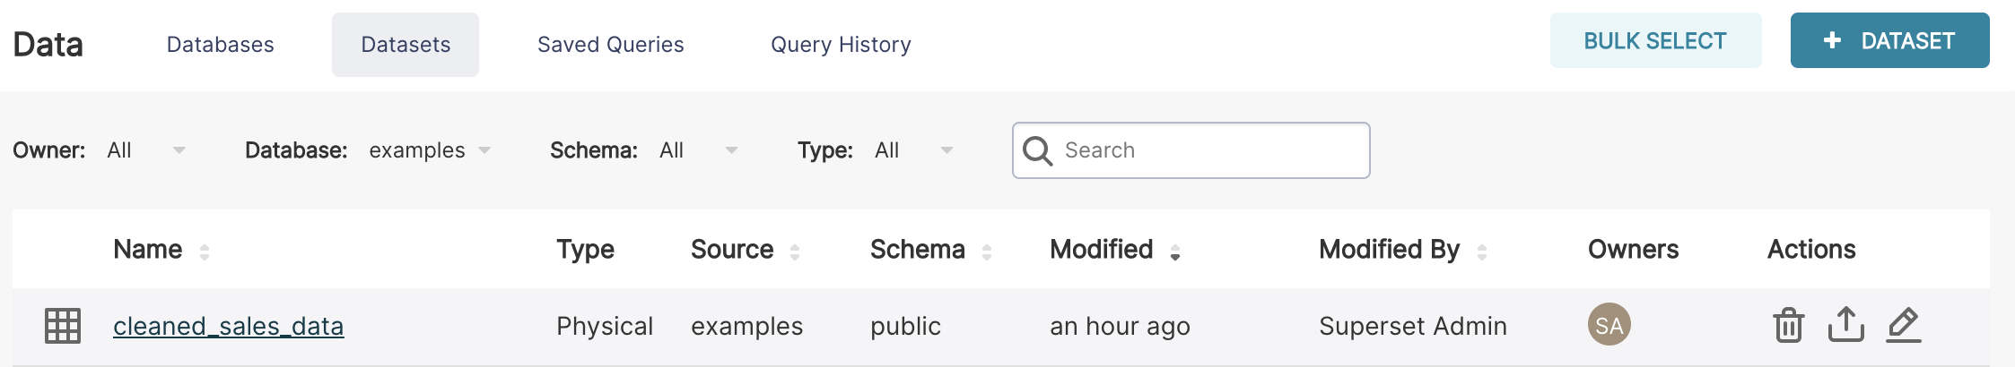Click the SA owner avatar
This screenshot has width=2015, height=367.
pos(1609,325)
